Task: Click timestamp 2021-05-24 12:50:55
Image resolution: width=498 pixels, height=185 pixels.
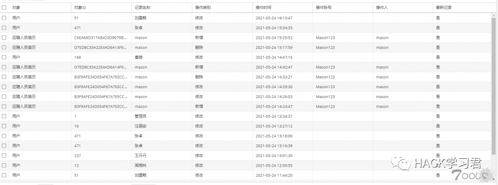Action: click(274, 165)
